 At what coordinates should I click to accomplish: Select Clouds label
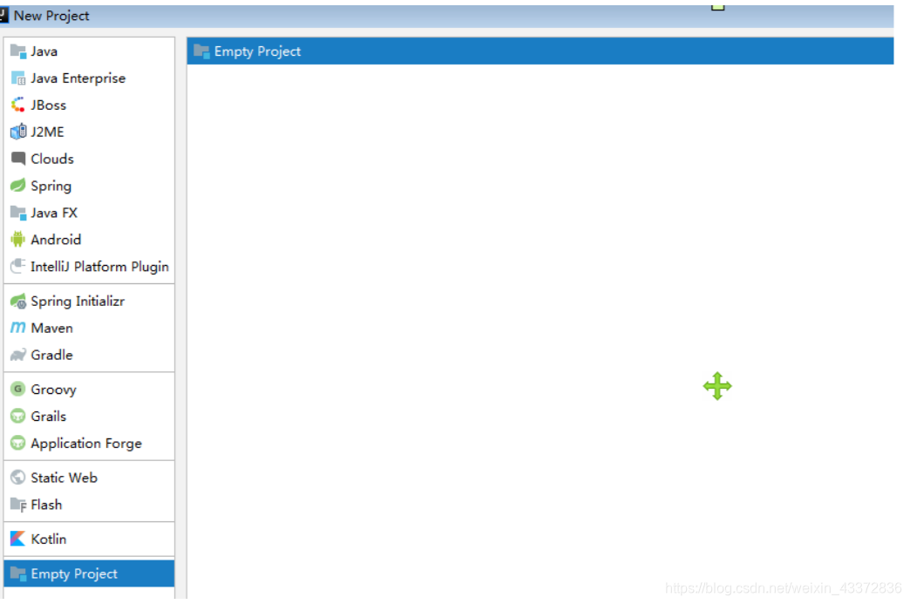point(52,159)
